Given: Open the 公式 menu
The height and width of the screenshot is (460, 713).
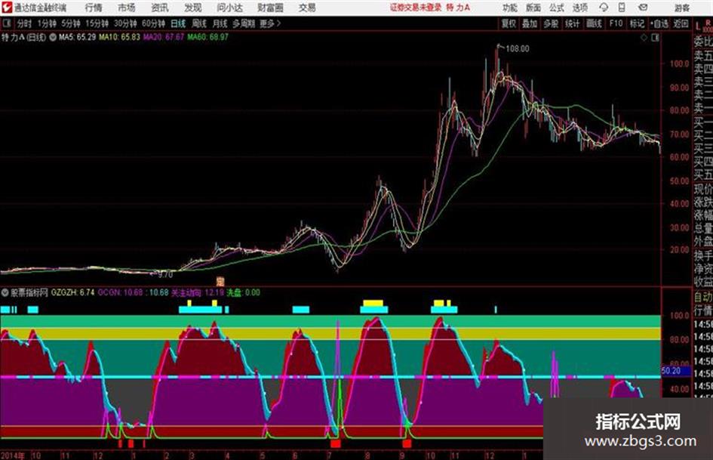Looking at the screenshot, I should 557,8.
